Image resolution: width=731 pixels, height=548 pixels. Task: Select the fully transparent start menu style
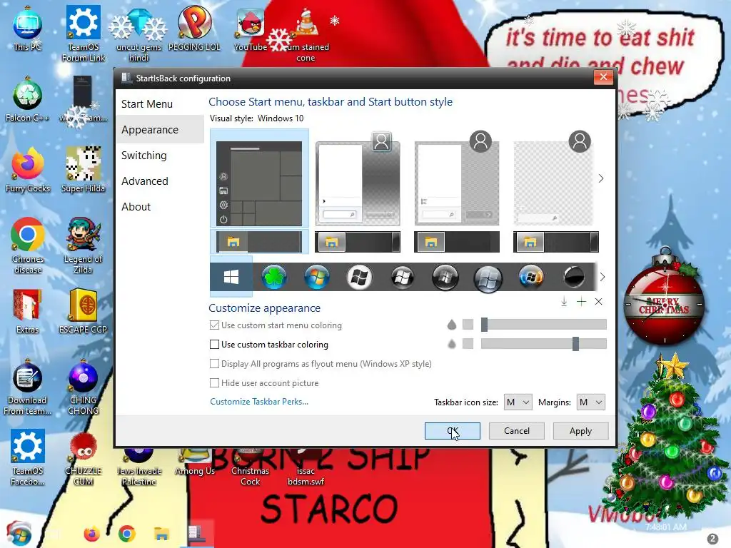[554, 179]
